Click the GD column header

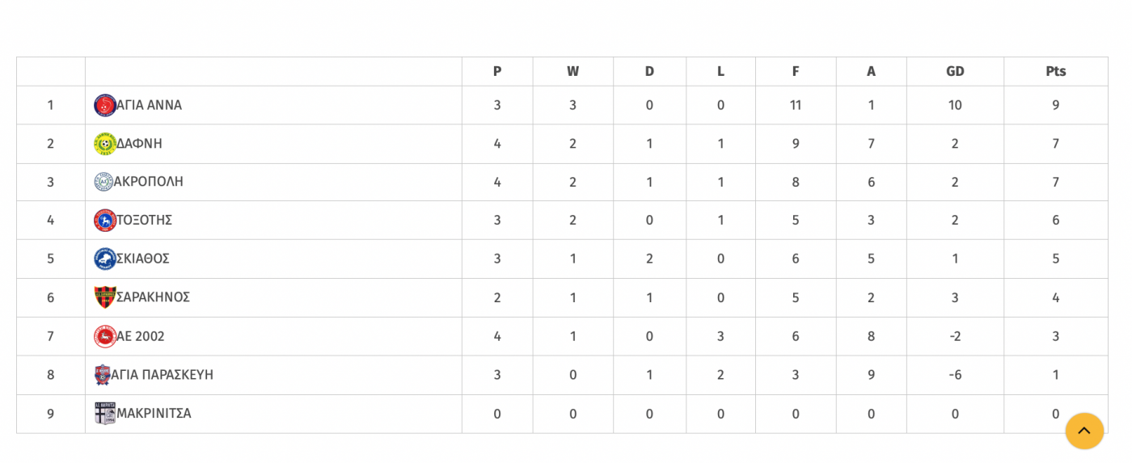coord(955,71)
